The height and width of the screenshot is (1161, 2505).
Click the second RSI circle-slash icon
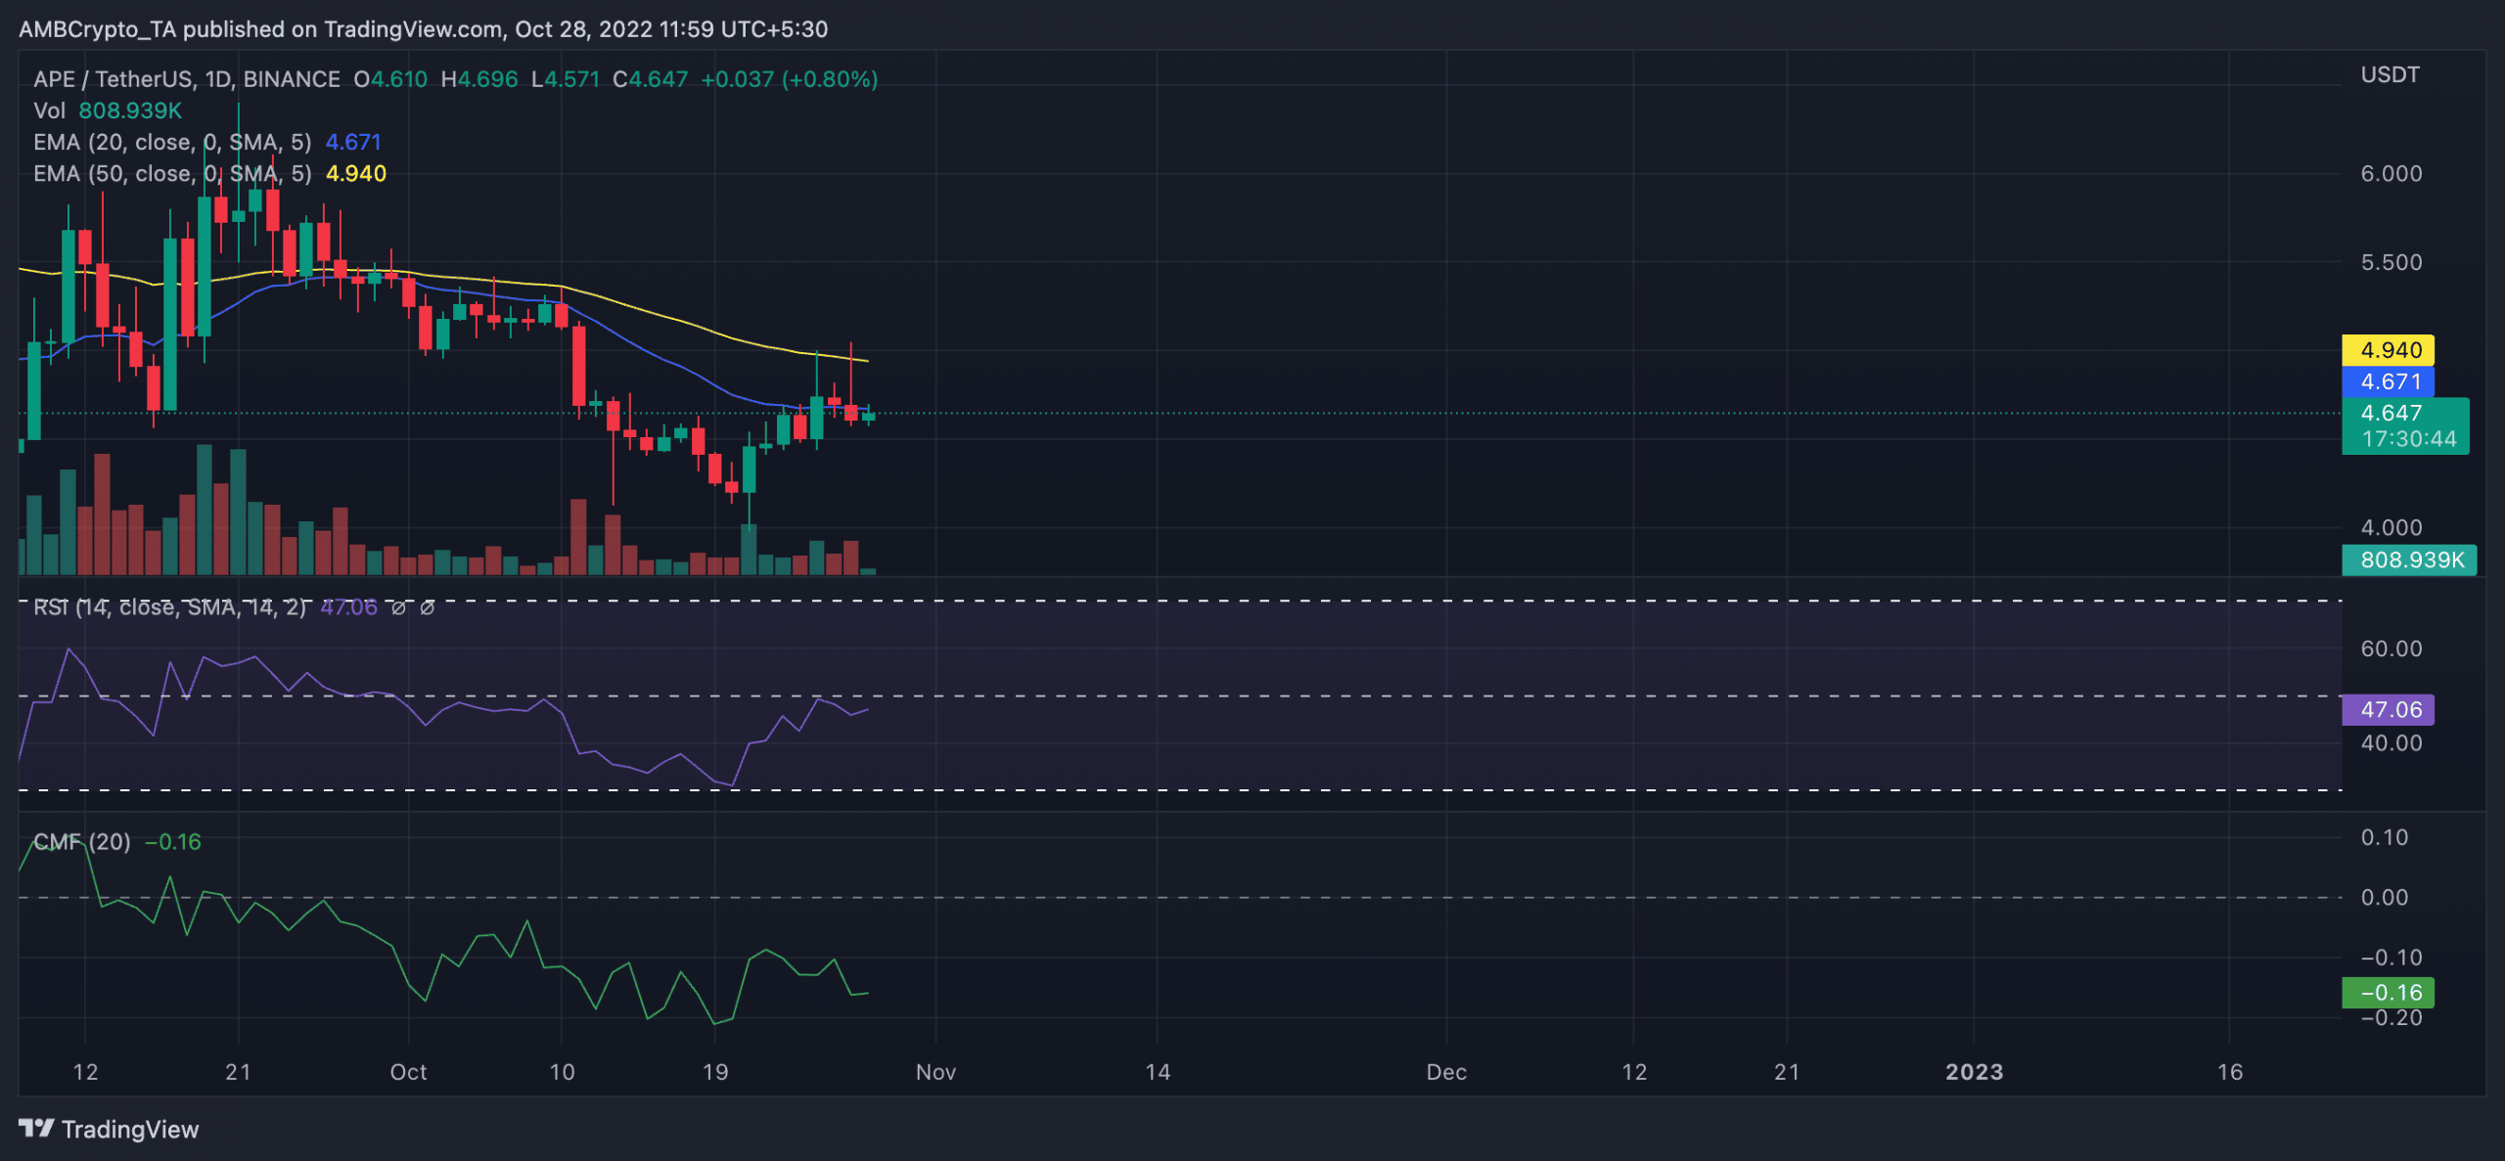pos(428,607)
